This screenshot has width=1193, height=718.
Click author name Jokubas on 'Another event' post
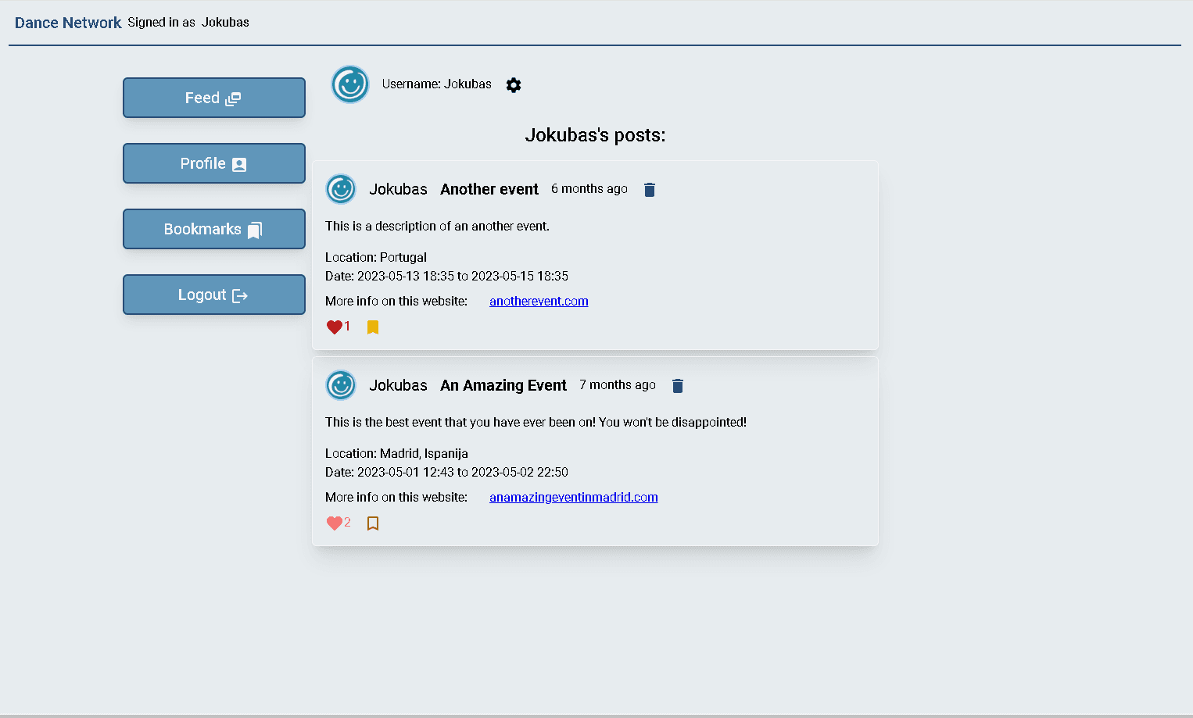(x=398, y=189)
